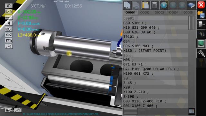This screenshot has height=116, width=206.
Task: Select code line 'G71 P100 Q200 U0 W0 F0.3 ;'
Action: click(156, 69)
